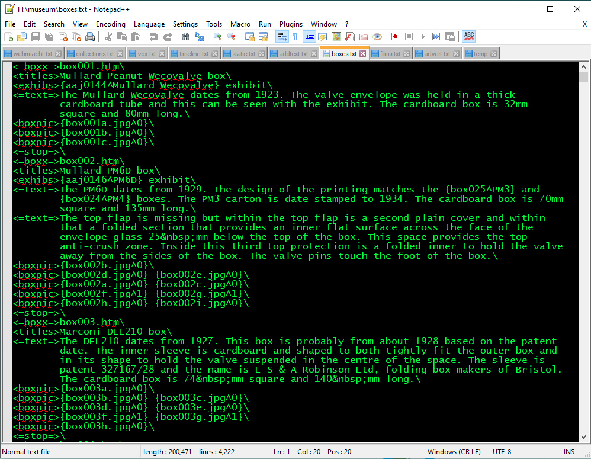Open the Replace dialog icon
591x459 pixels.
point(200,37)
